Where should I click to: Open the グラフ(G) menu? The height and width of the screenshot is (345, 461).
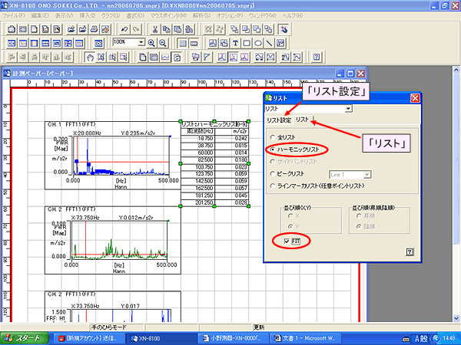[x=110, y=15]
